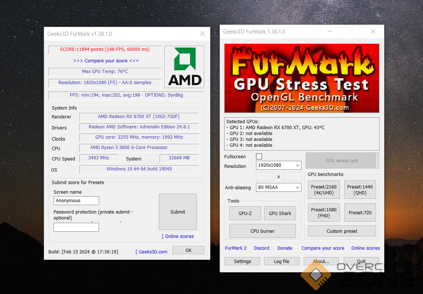Minimize the FurMark main window
This screenshot has width=423, height=294.
(x=330, y=31)
